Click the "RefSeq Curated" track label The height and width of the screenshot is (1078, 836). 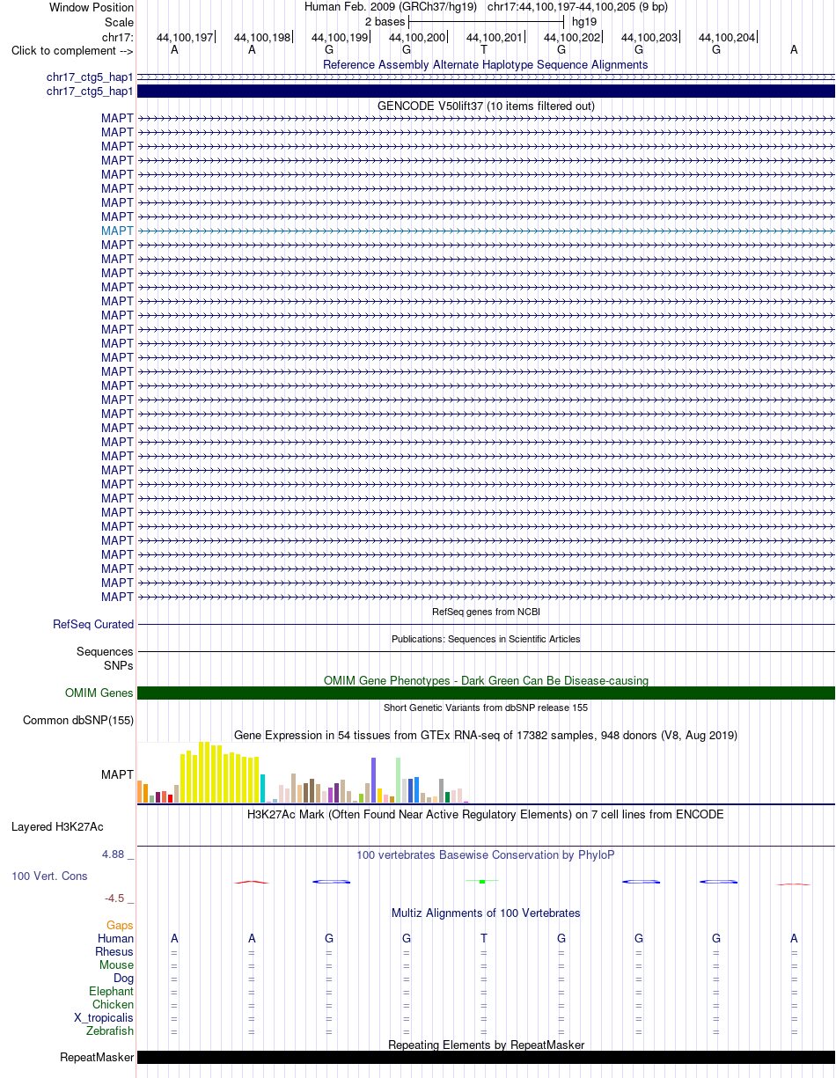point(93,624)
